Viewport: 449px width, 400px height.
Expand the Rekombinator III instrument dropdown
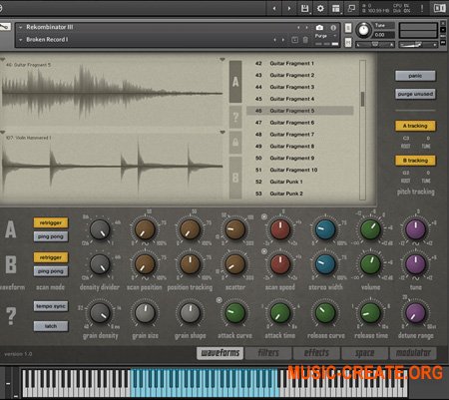[21, 27]
